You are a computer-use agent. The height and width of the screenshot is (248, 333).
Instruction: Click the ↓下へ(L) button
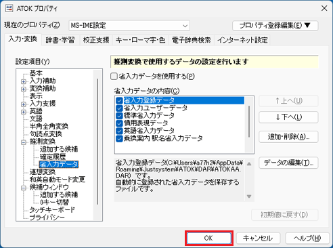[288, 117]
